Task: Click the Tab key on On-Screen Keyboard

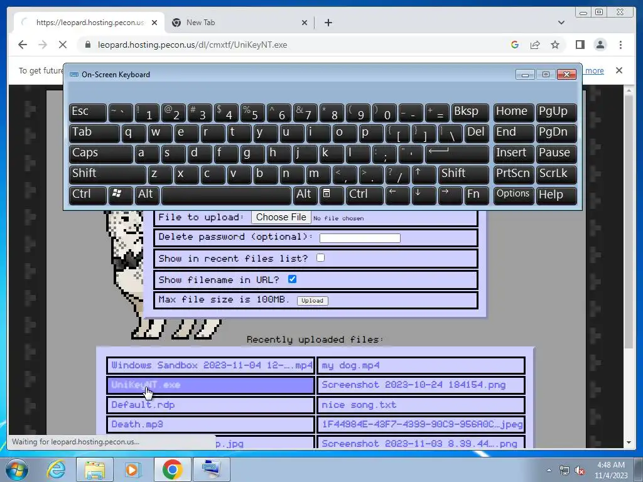Action: 94,133
